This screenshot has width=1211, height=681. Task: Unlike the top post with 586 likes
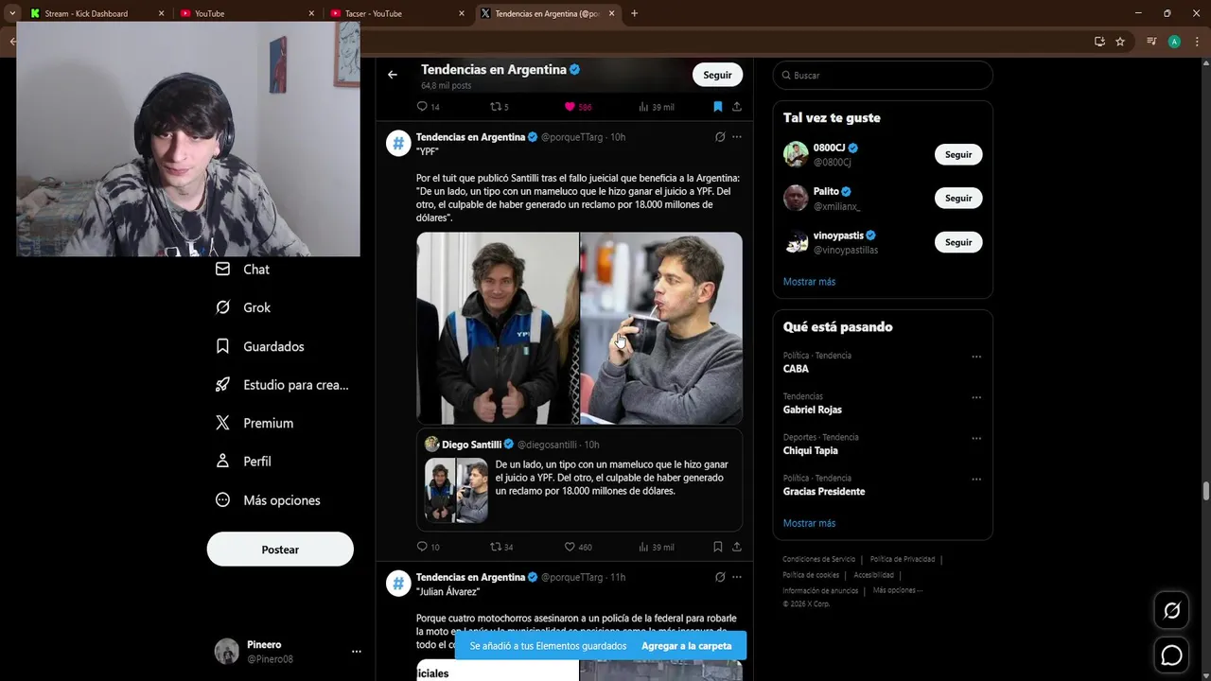tap(577, 107)
